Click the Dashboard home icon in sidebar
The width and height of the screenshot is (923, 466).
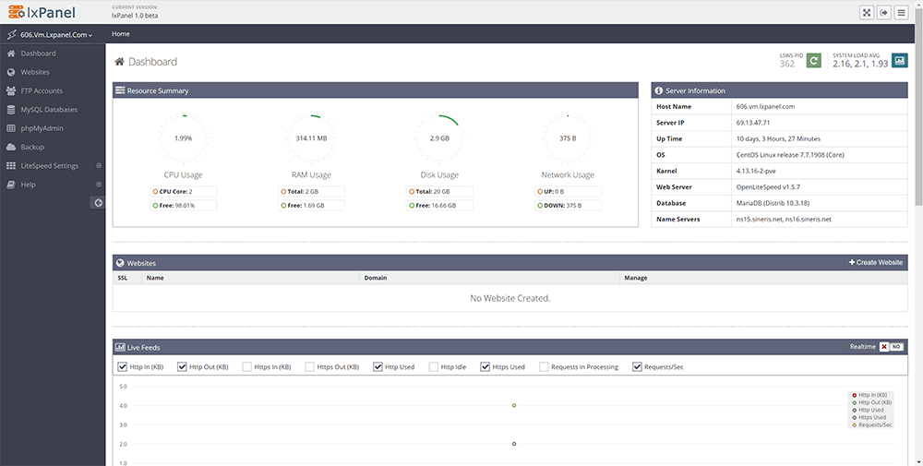tap(10, 54)
